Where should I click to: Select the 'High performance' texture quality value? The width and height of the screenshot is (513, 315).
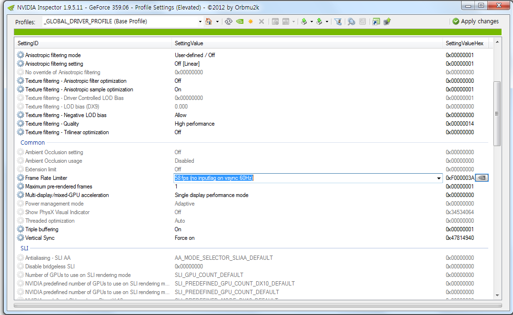195,124
